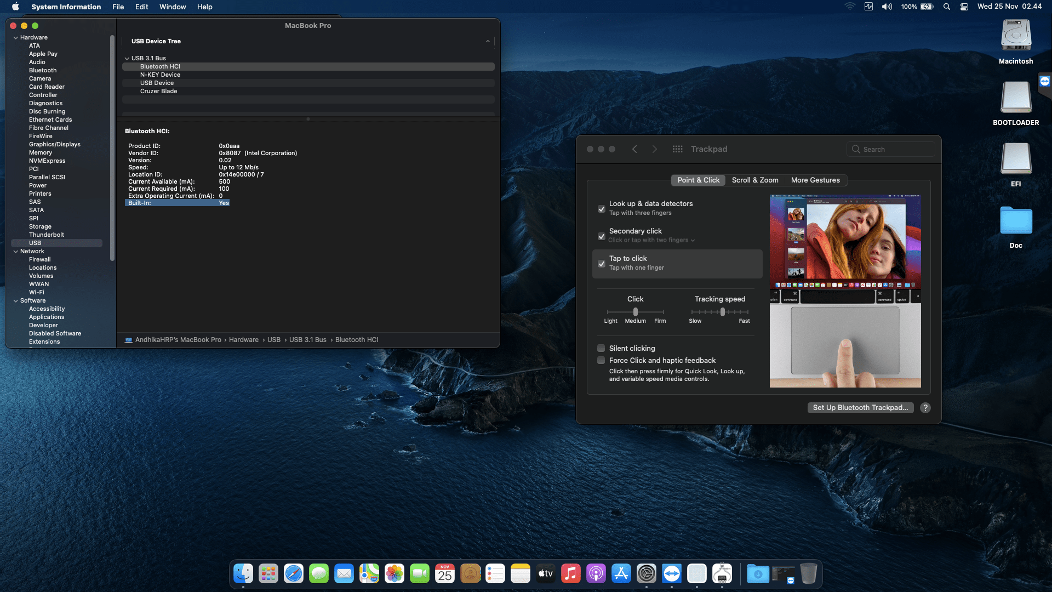The image size is (1052, 592).
Task: Adjust the Tracking speed slider
Action: 722,312
